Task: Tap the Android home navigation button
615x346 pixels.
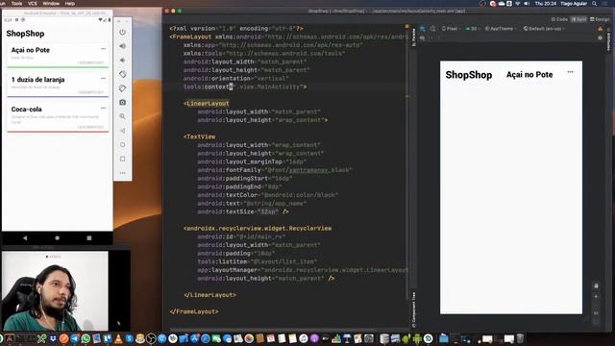Action: pyautogui.click(x=58, y=238)
